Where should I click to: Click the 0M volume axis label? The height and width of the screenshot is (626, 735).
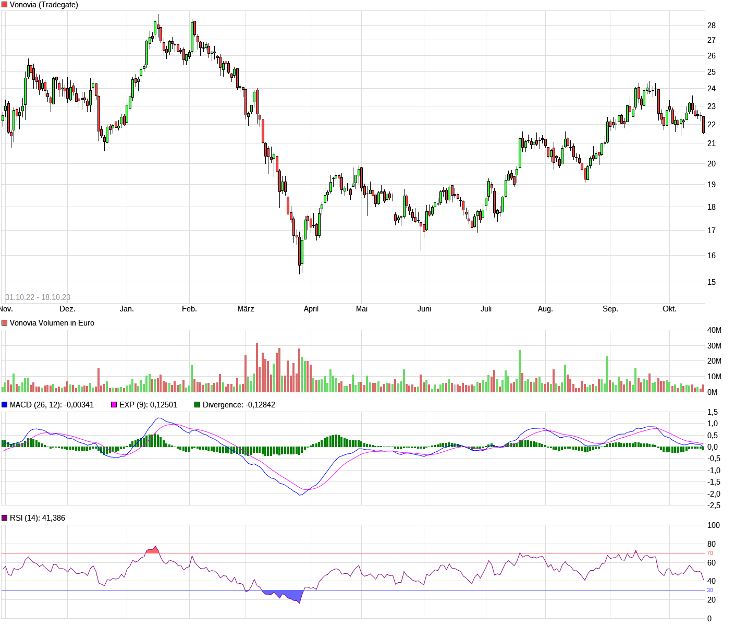tap(712, 392)
